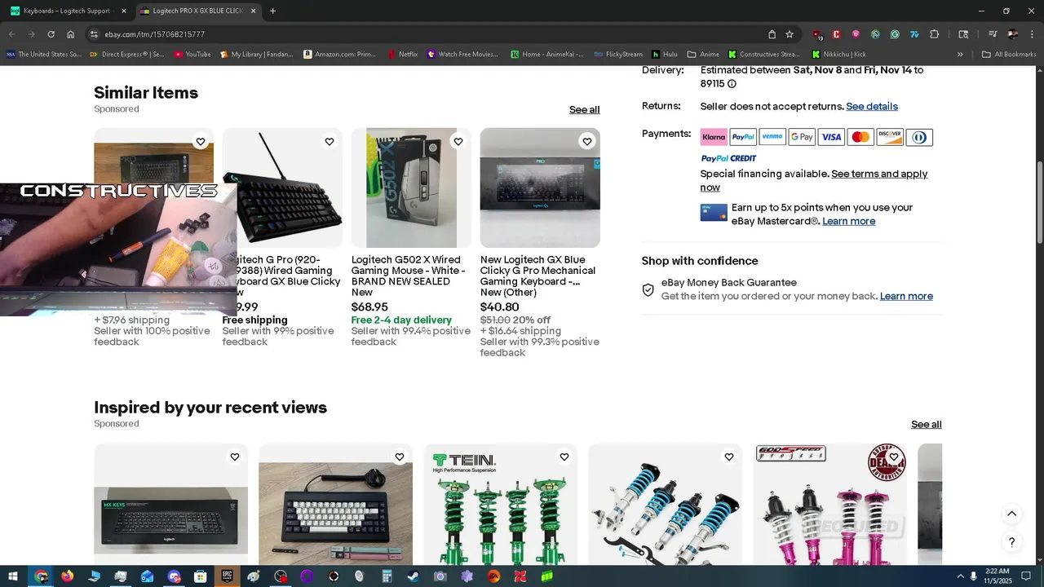Viewport: 1044px width, 587px height.
Task: Click Learn more about Money Back Guarantee
Action: coord(906,296)
